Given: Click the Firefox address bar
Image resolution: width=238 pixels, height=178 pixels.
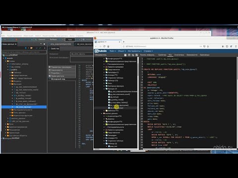Looking at the screenshot, I should 160,46.
